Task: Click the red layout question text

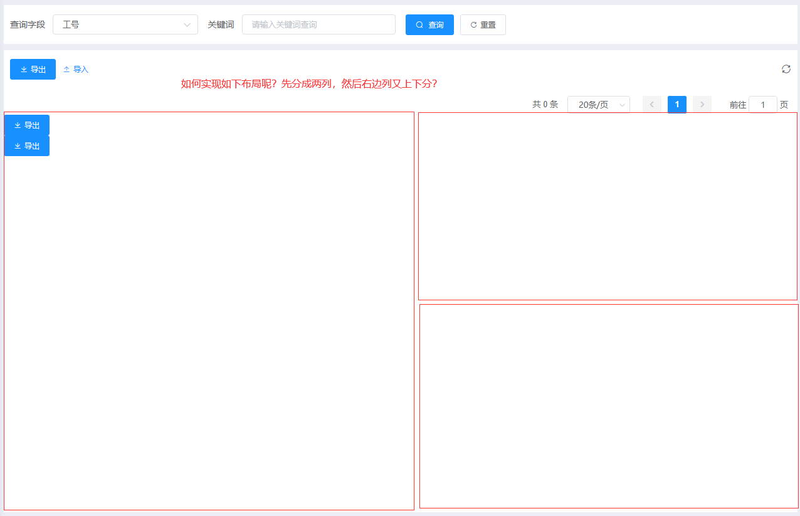Action: [x=308, y=84]
